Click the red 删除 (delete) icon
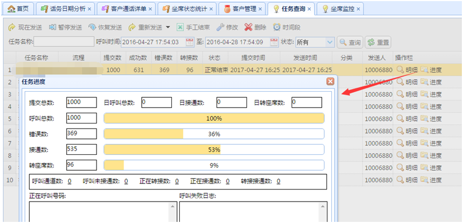 [249, 27]
